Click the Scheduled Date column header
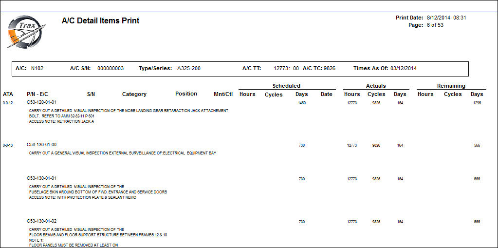The height and width of the screenshot is (248, 498). pyautogui.click(x=327, y=94)
